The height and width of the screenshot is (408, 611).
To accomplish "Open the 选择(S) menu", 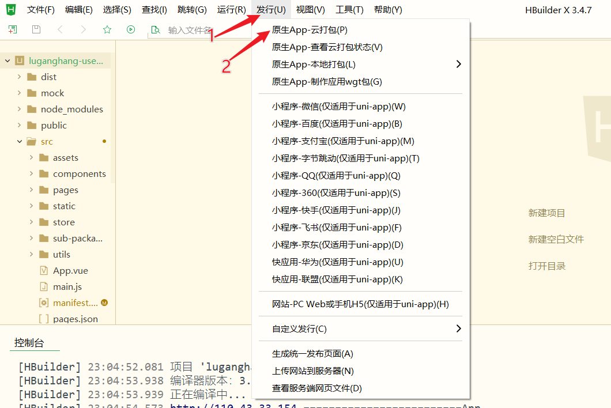I will point(117,10).
